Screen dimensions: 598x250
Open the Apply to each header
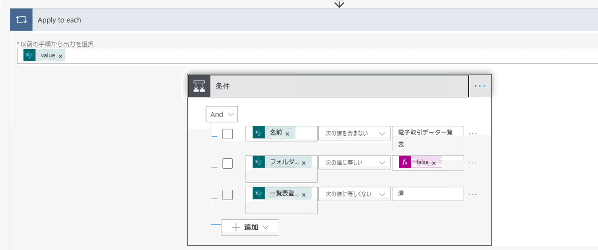coord(304,20)
